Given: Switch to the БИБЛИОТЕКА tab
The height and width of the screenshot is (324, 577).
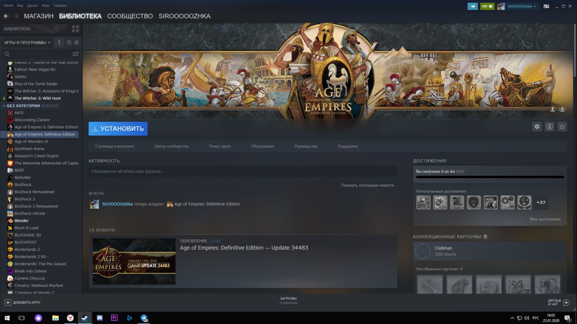Looking at the screenshot, I should pos(80,16).
